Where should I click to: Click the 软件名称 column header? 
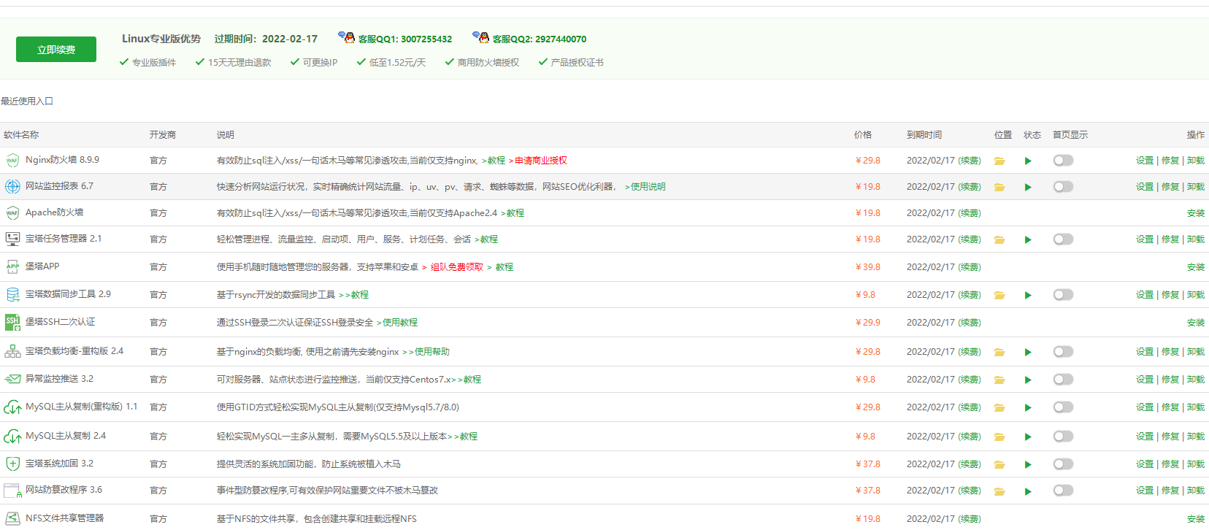[x=21, y=135]
